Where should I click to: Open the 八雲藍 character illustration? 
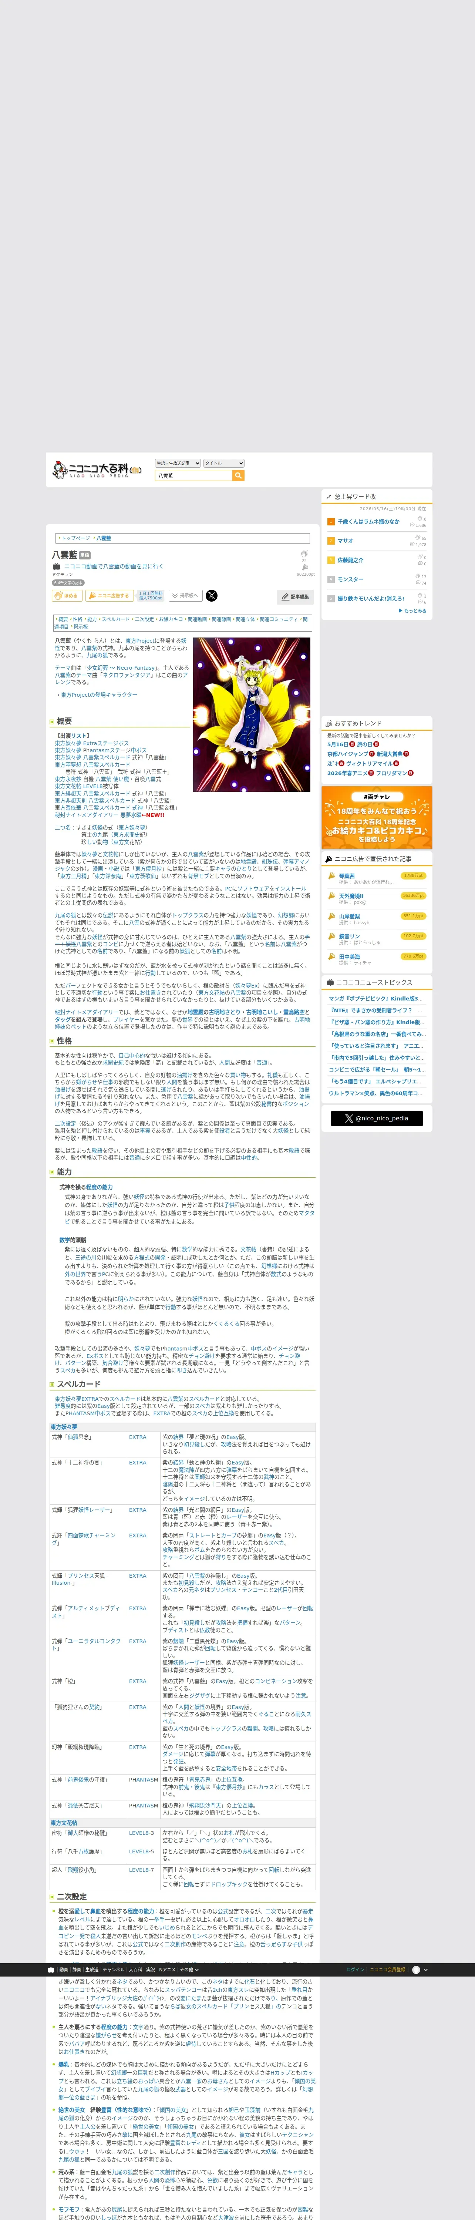(x=252, y=714)
